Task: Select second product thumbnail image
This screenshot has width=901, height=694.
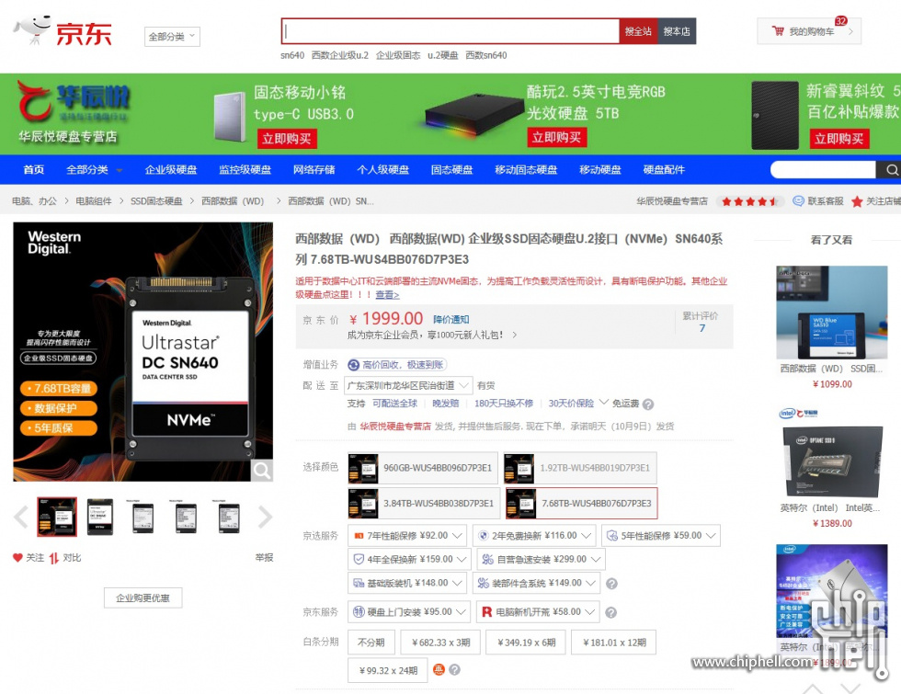Action: [100, 517]
